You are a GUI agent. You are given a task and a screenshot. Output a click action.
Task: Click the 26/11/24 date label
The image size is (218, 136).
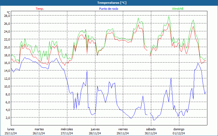click(x=39, y=133)
